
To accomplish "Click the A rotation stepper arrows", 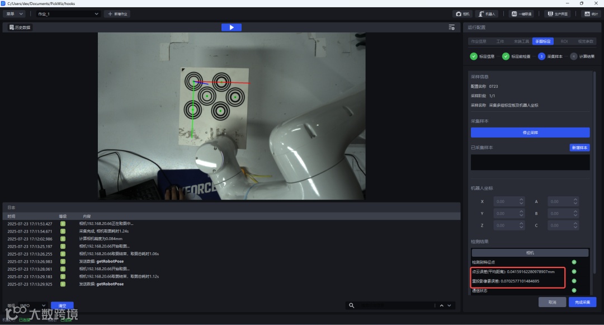I will (x=575, y=201).
